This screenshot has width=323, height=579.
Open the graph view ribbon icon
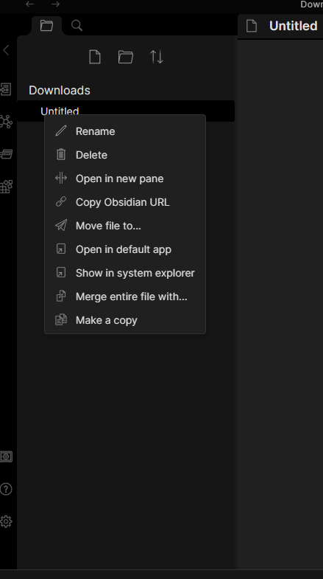pyautogui.click(x=6, y=122)
